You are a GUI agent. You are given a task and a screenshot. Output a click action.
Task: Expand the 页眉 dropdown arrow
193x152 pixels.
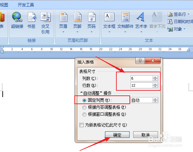(x=63, y=32)
